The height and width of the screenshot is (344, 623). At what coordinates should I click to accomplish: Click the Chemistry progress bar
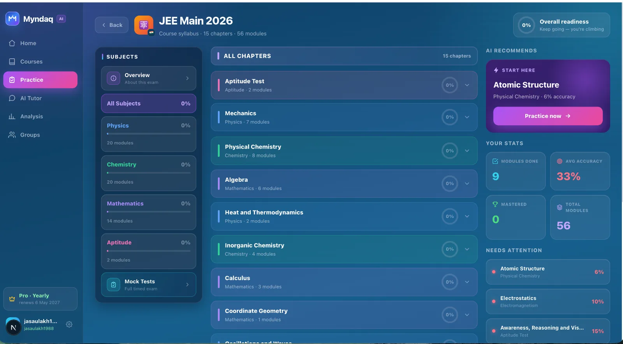(149, 173)
